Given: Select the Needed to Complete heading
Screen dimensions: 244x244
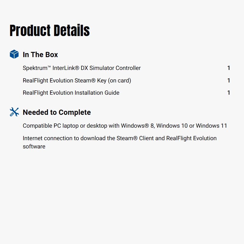Looking at the screenshot, I should (x=57, y=112).
